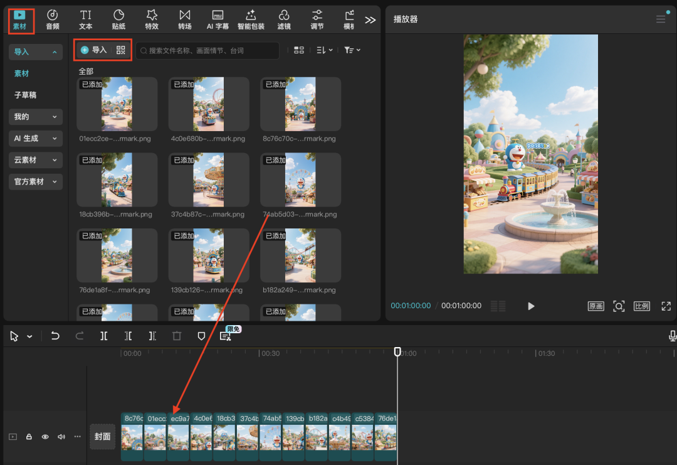Image resolution: width=677 pixels, height=465 pixels.
Task: Mute the track using speaker icon
Action: click(61, 437)
